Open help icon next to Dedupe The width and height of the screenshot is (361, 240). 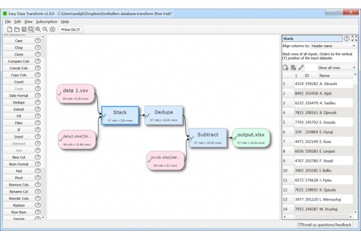tap(38, 102)
